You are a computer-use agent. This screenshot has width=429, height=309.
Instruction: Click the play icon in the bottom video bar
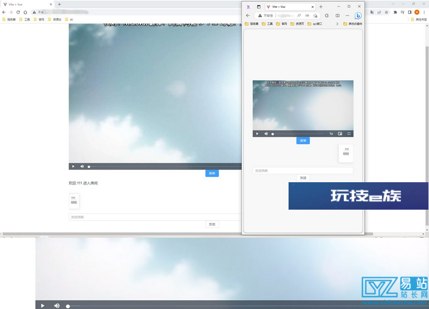coord(42,305)
